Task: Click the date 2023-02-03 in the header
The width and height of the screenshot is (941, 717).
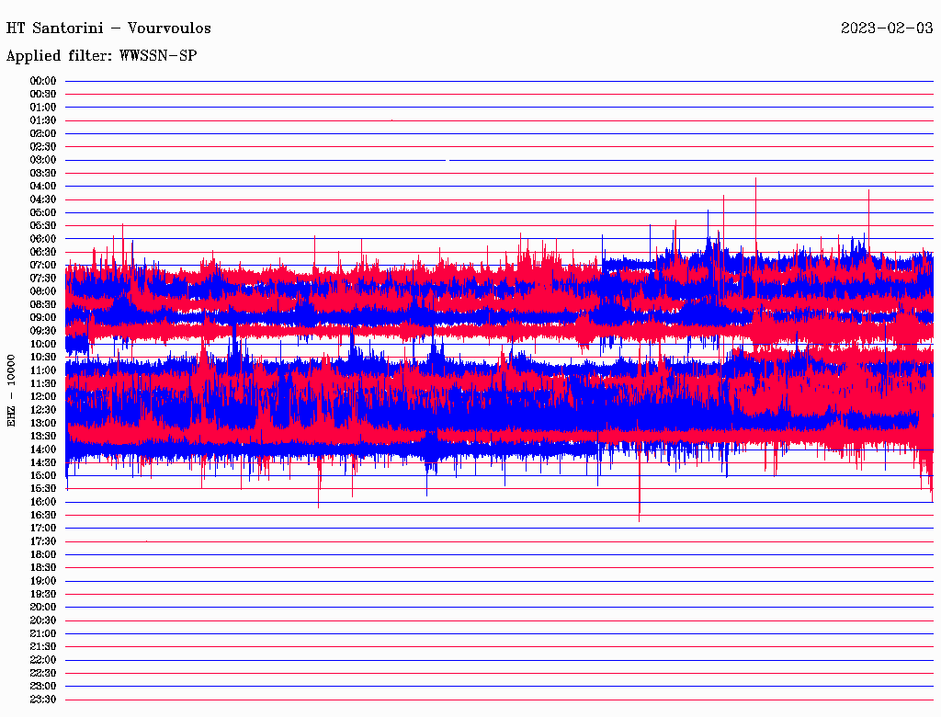Action: point(887,28)
